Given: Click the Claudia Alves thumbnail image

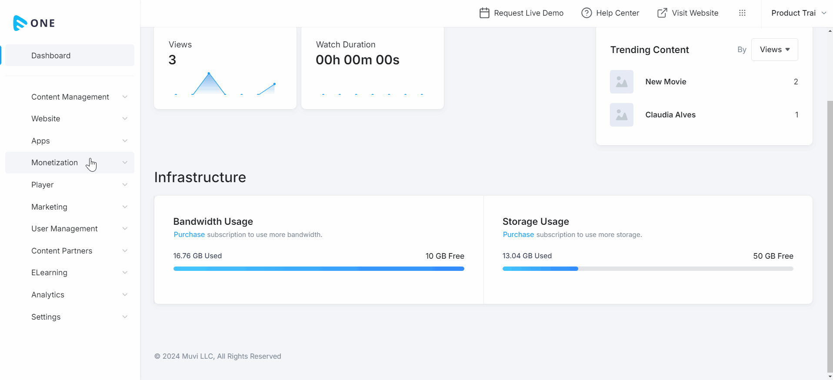Looking at the screenshot, I should click(621, 115).
